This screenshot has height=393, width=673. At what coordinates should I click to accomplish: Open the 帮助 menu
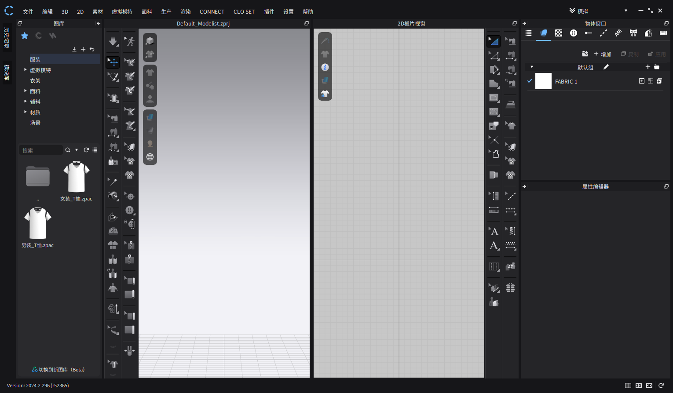coord(308,12)
